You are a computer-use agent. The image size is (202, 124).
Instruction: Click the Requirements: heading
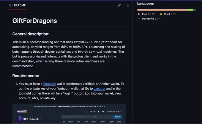(26, 76)
